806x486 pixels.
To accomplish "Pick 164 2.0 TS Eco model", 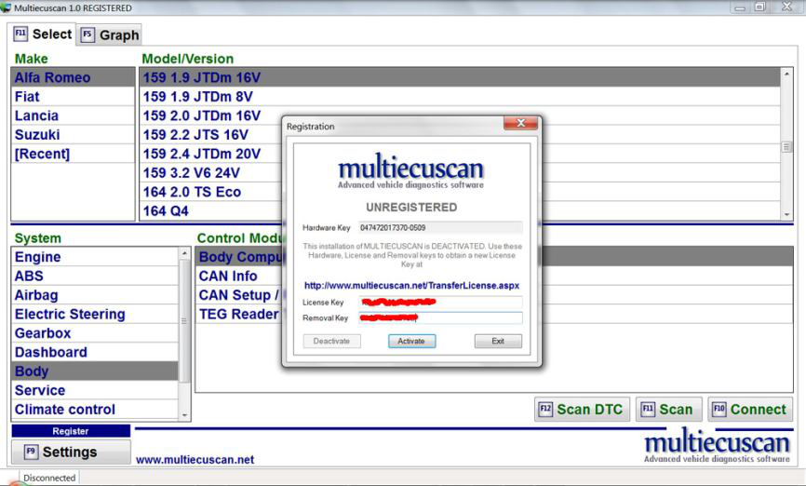I will click(x=192, y=192).
